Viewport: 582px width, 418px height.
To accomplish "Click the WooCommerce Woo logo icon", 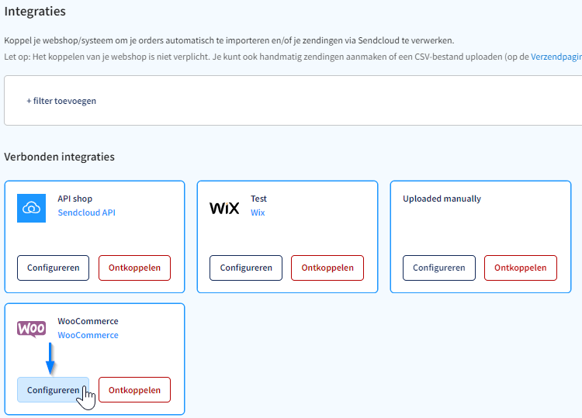I will (32, 329).
